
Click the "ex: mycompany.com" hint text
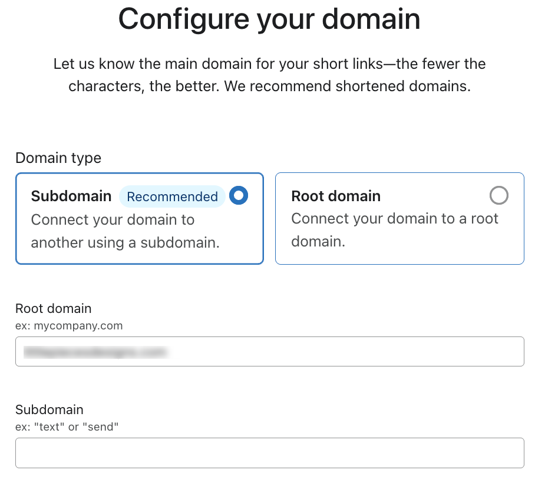coord(69,325)
